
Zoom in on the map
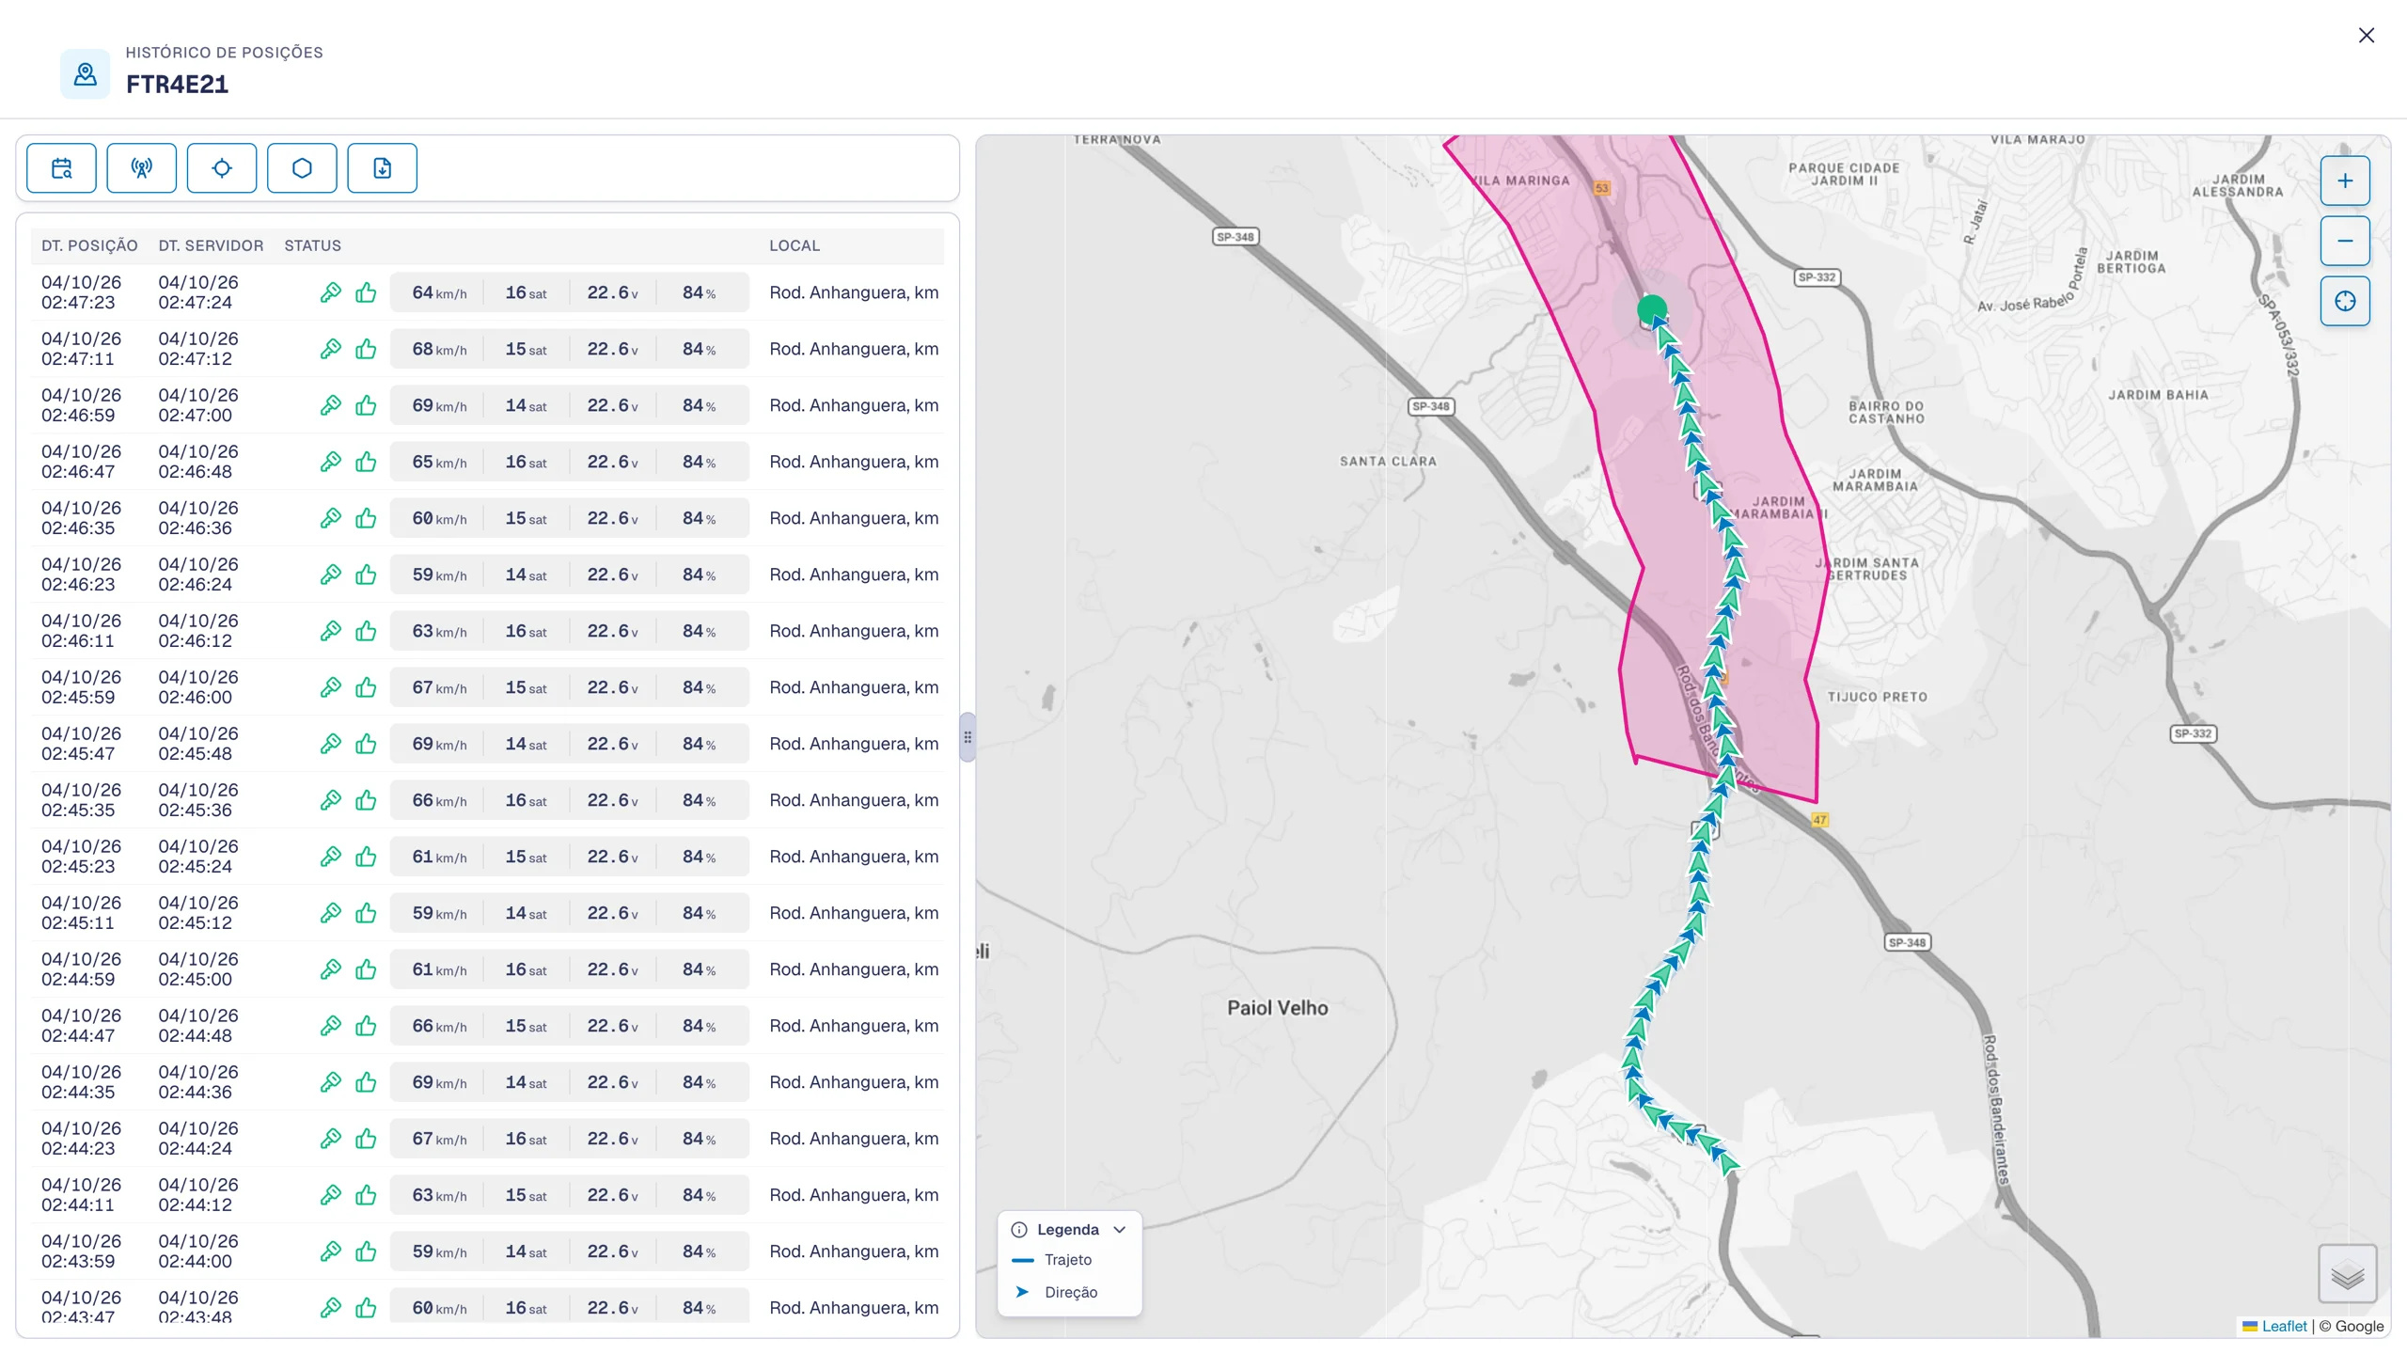pyautogui.click(x=2345, y=181)
